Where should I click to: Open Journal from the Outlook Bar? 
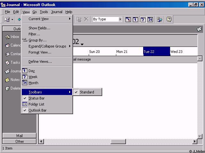(13, 71)
